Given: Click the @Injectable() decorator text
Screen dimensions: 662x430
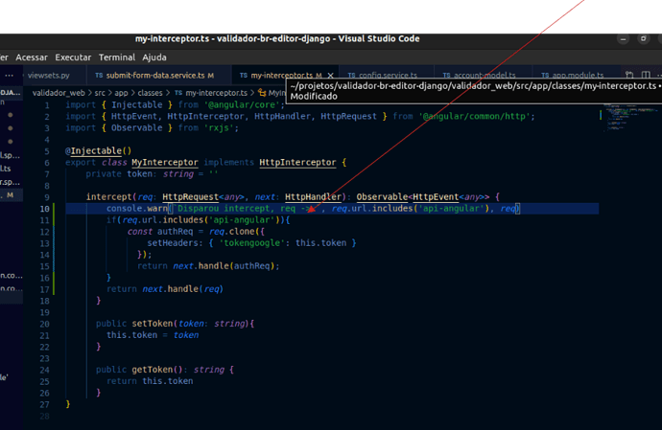Looking at the screenshot, I should tap(99, 151).
